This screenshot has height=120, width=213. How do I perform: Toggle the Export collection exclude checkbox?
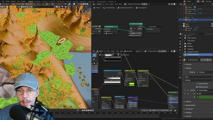[x=212, y=24]
